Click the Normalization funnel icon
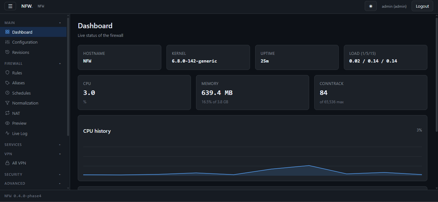Screen dimensions: 438x202 (x=7, y=103)
